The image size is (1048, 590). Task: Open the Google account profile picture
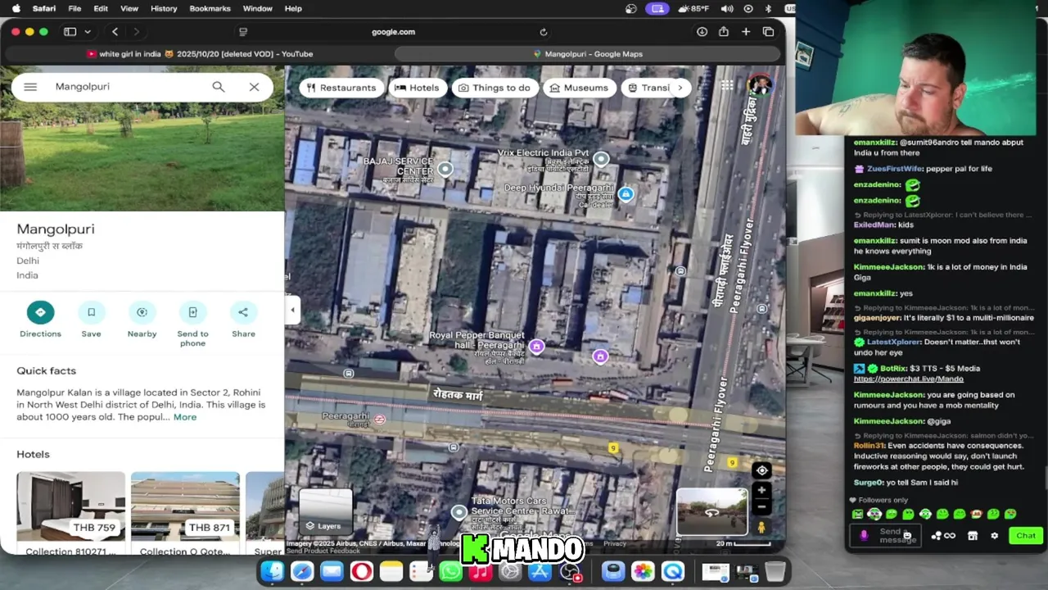760,85
